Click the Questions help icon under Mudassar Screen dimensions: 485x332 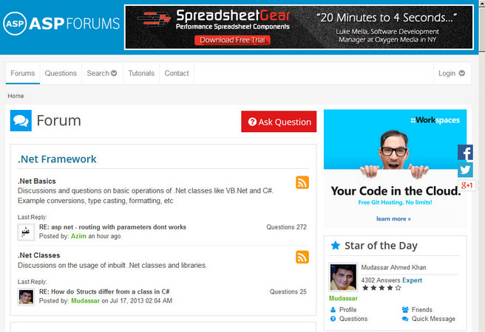click(x=333, y=319)
